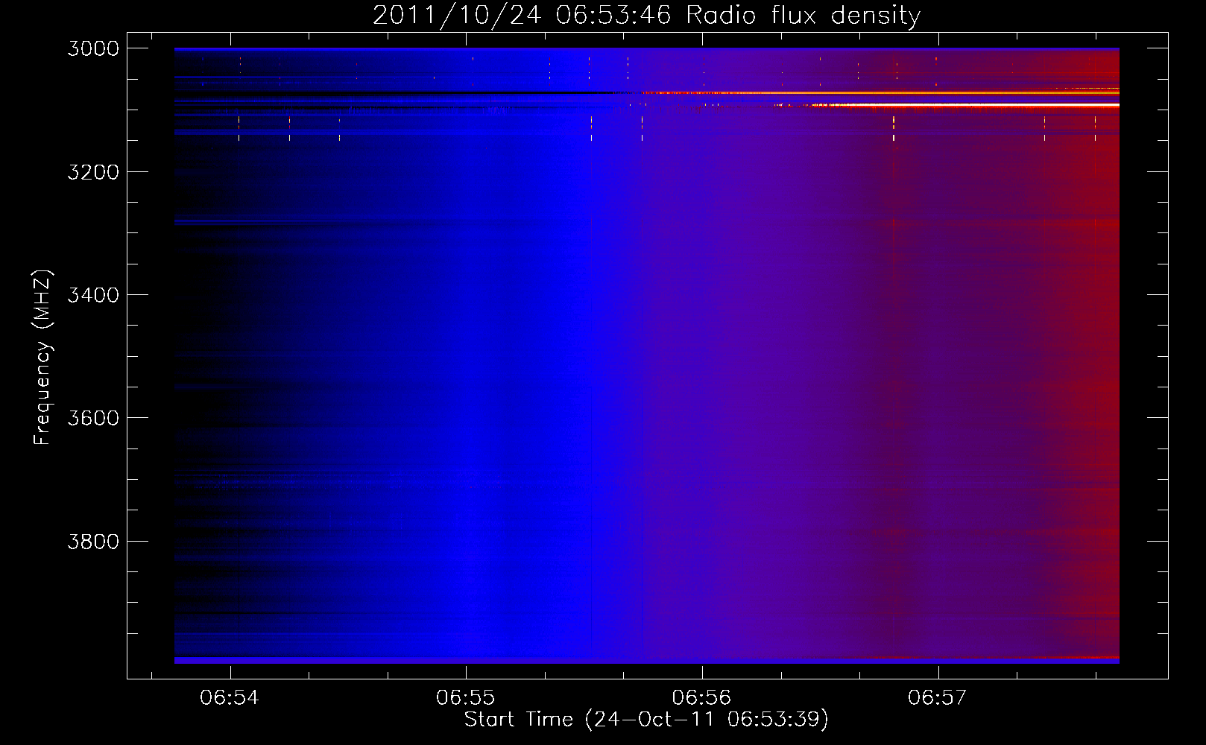Click the 06:54 time tick label

pos(230,698)
